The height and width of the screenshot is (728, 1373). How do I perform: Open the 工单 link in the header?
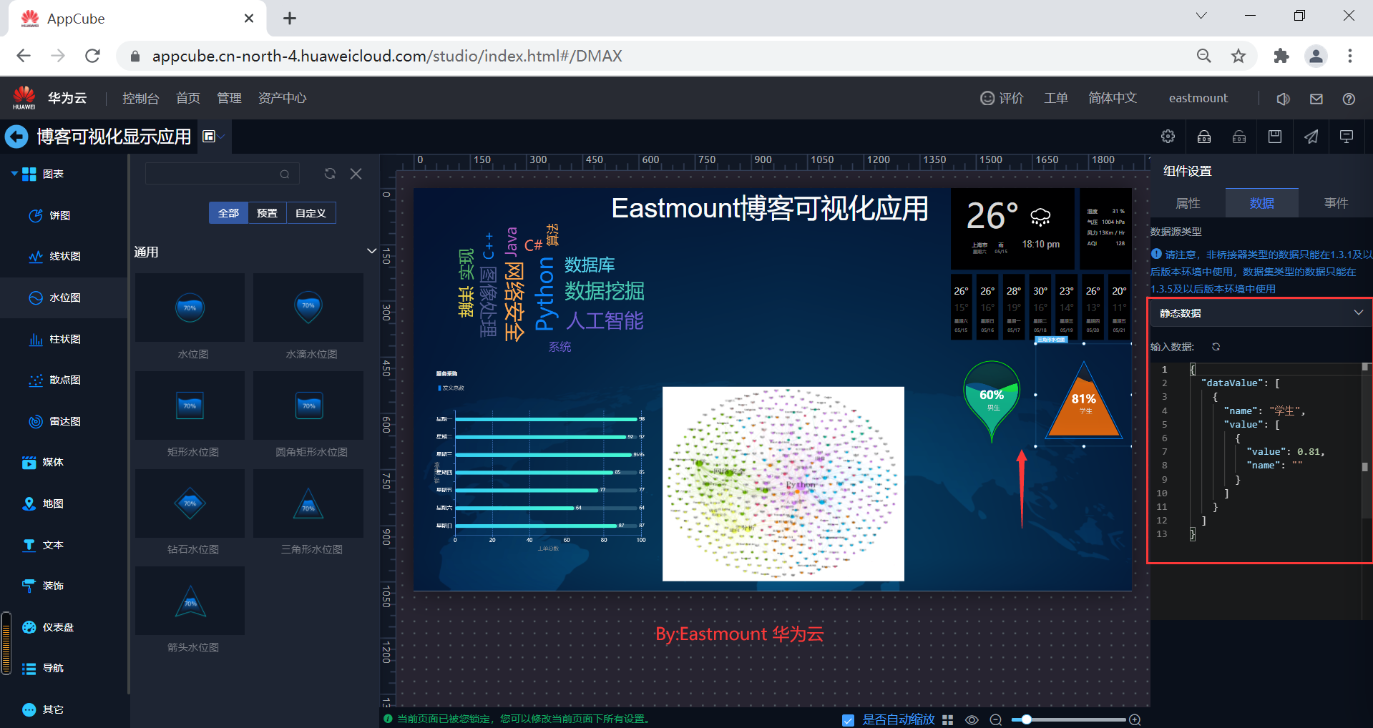1056,98
